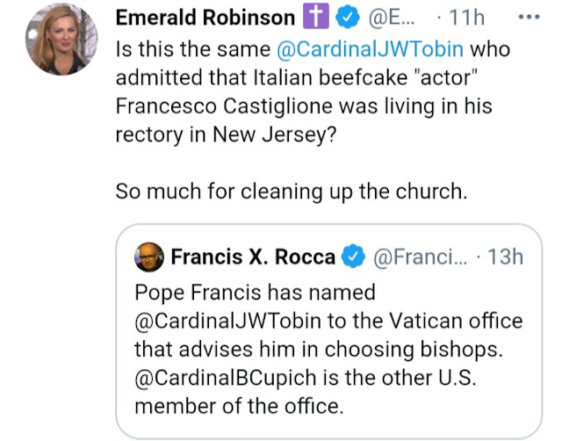Open the 13h timestamp on quoted tweet
Screen dimensions: 562x441
click(504, 257)
